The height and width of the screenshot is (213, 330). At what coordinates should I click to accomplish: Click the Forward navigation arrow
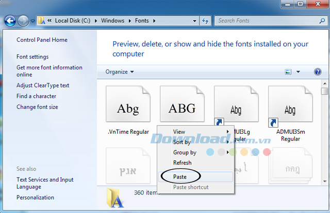coord(23,21)
